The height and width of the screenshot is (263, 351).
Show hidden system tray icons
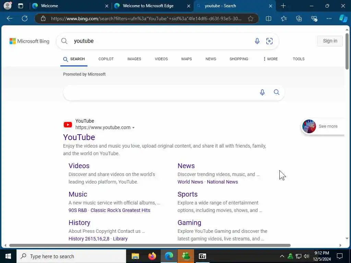(x=282, y=256)
